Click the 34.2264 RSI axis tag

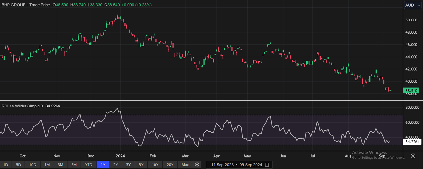[413, 142]
